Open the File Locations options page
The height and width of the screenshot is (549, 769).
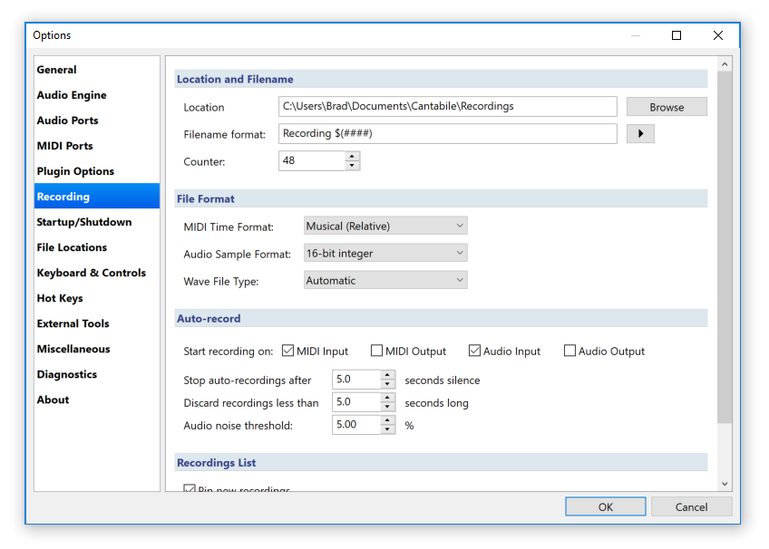(97, 247)
